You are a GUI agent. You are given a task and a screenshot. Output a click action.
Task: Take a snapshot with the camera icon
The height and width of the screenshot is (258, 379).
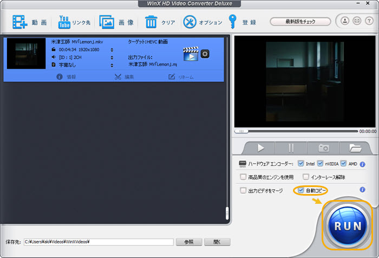pos(324,147)
